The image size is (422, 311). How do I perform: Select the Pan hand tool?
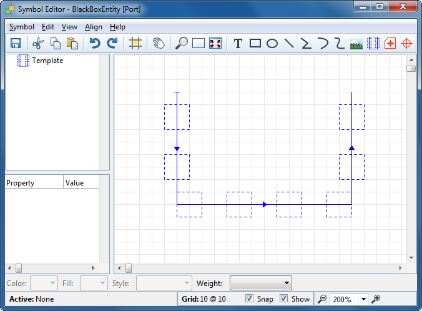click(x=159, y=43)
